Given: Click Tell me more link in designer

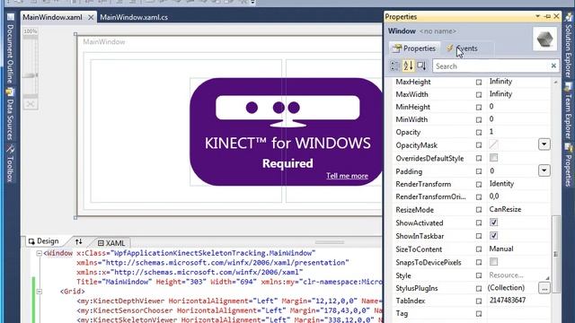Looking at the screenshot, I should [347, 176].
